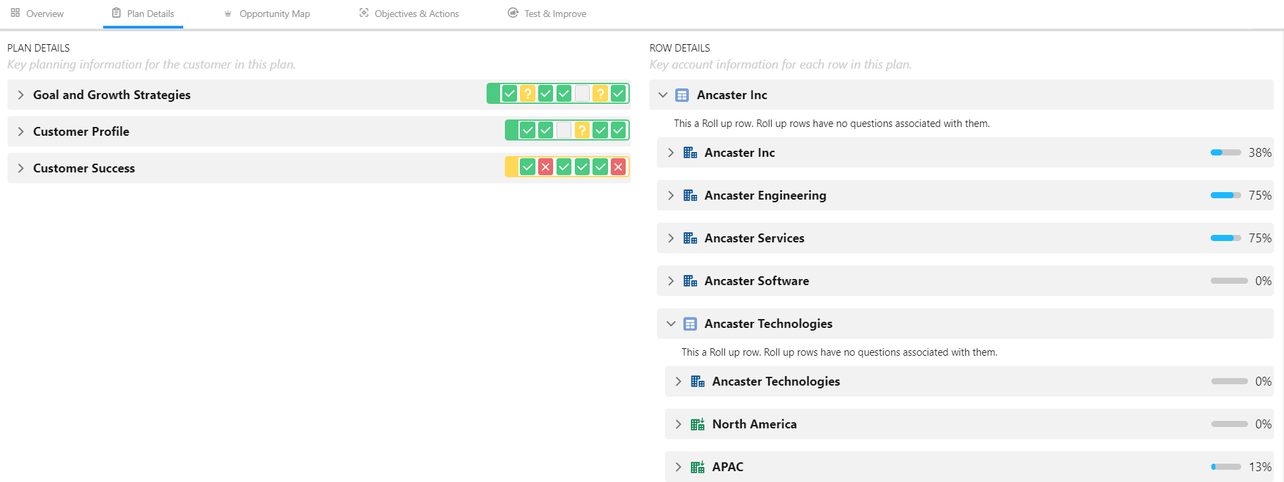Select the Customer Profile heading
This screenshot has height=482, width=1284.
pos(81,132)
